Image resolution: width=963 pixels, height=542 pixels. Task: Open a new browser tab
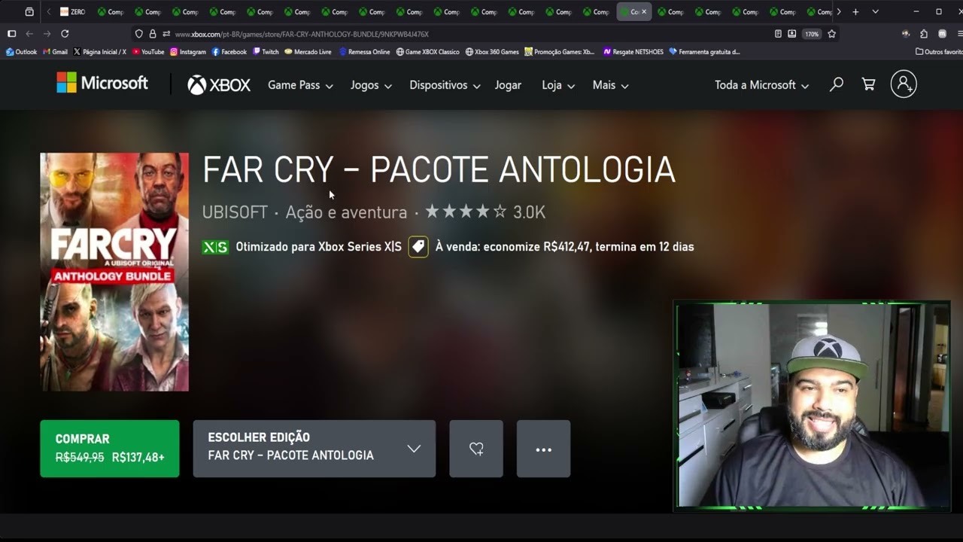coord(855,12)
